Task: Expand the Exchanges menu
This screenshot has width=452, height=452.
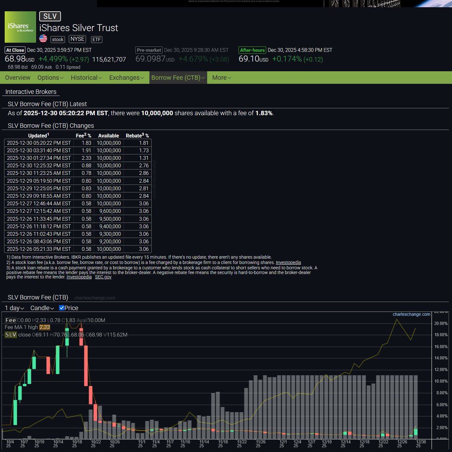Action: coord(127,78)
